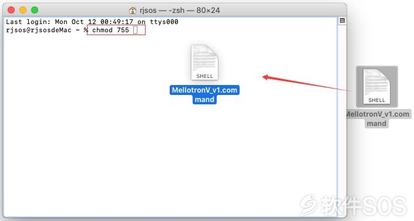The image size is (414, 221).
Task: Click the 软件SOS watermark logo
Action: pyautogui.click(x=354, y=206)
